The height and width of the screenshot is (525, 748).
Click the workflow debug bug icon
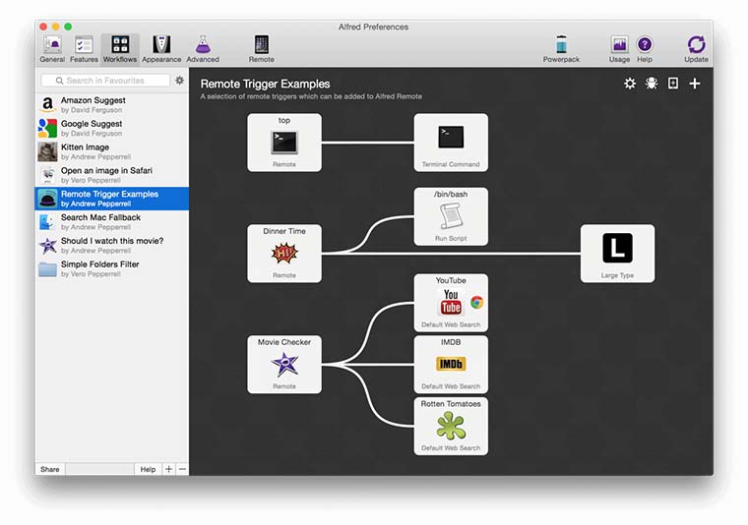(652, 84)
